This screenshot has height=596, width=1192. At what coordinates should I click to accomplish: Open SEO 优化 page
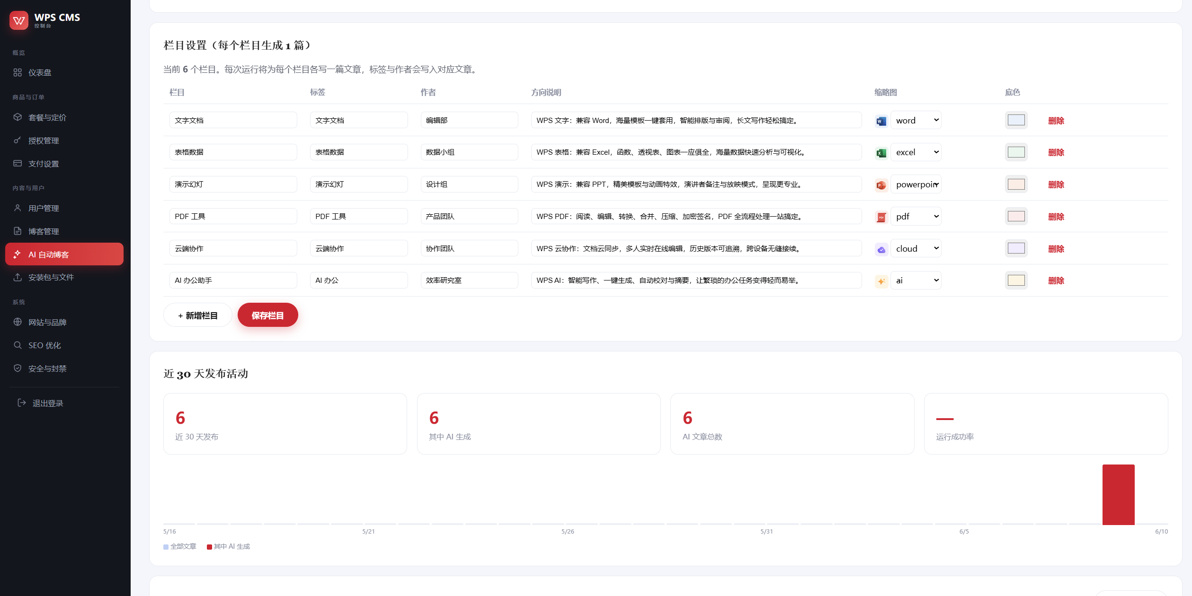(x=64, y=345)
